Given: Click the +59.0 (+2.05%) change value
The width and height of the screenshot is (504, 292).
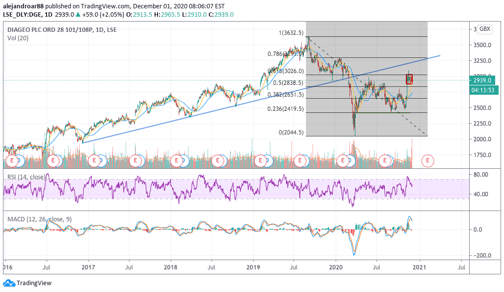Looking at the screenshot, I should pyautogui.click(x=103, y=14).
